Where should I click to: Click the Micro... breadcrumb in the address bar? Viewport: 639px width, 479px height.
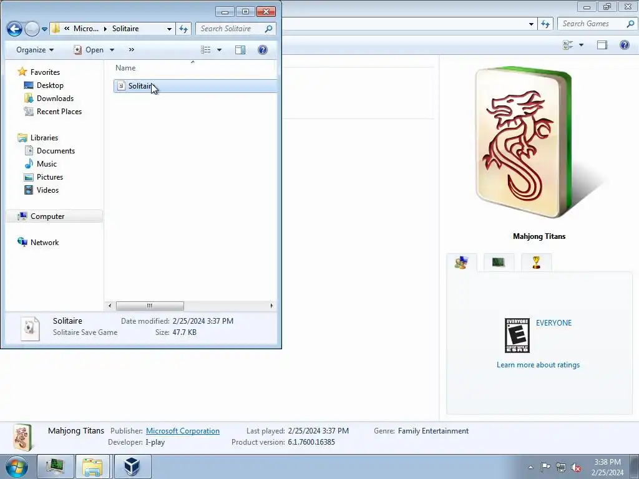click(x=86, y=29)
